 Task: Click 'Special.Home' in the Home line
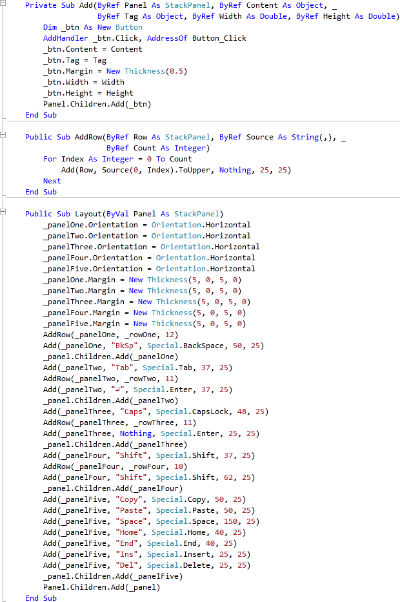(x=179, y=532)
